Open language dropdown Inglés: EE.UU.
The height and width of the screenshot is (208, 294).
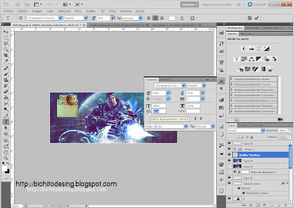pyautogui.click(x=166, y=126)
